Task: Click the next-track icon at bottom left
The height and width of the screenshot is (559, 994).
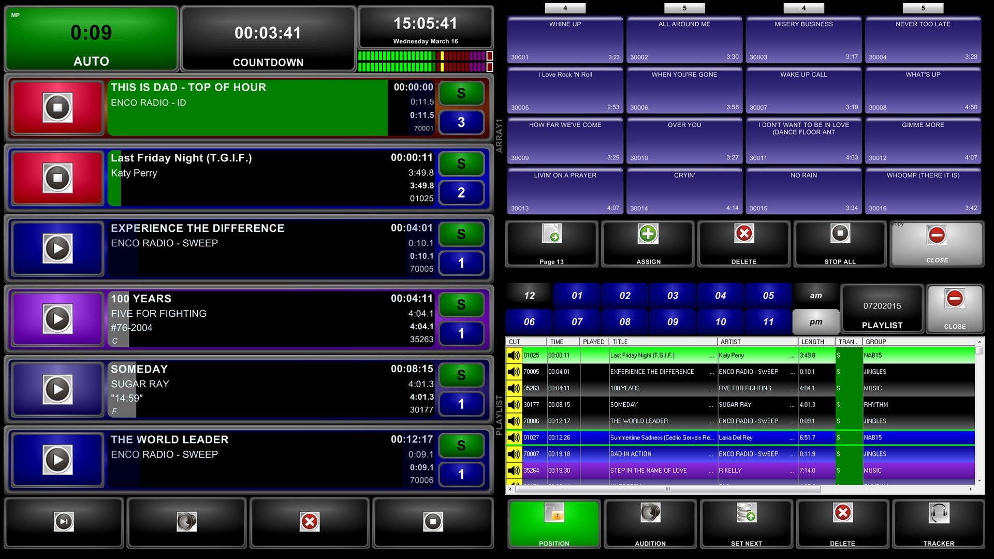Action: [x=64, y=522]
